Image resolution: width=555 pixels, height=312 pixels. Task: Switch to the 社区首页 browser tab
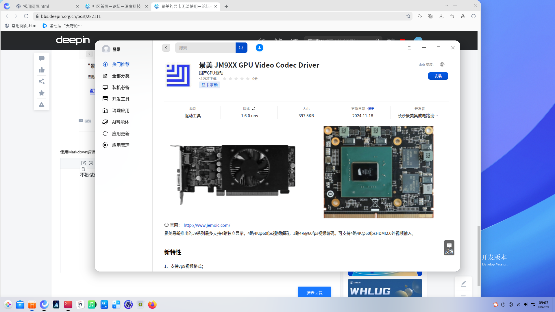(116, 6)
